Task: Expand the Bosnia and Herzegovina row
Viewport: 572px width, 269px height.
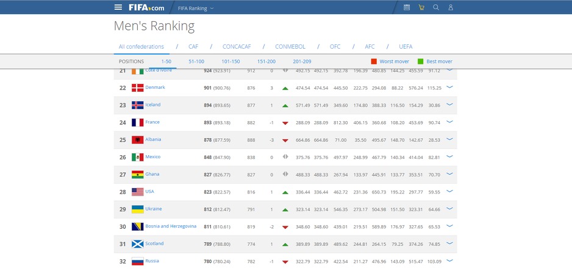Action: coord(449,226)
